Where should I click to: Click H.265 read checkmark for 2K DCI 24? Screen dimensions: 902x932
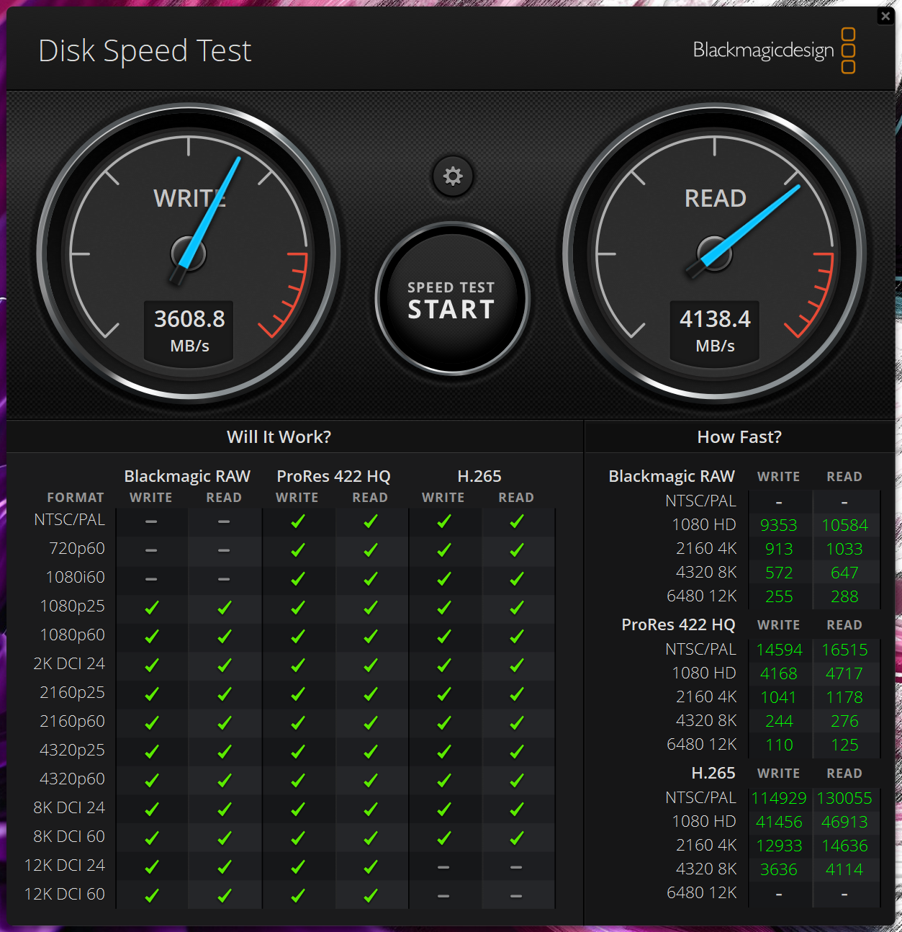[x=517, y=665]
